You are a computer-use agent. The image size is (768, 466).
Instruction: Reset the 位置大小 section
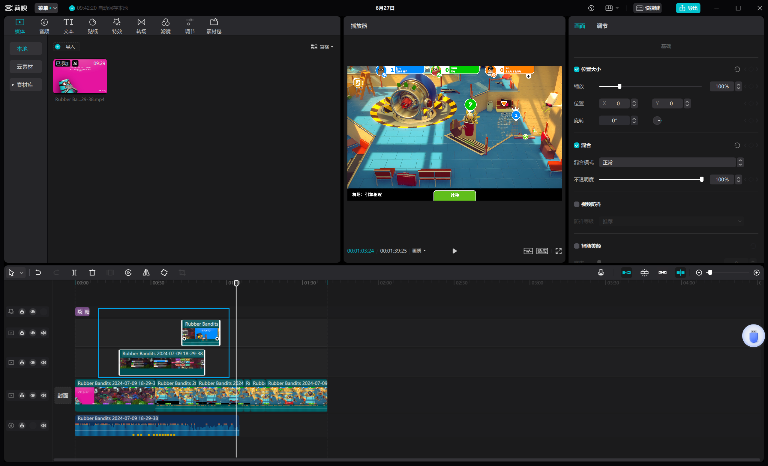(737, 69)
